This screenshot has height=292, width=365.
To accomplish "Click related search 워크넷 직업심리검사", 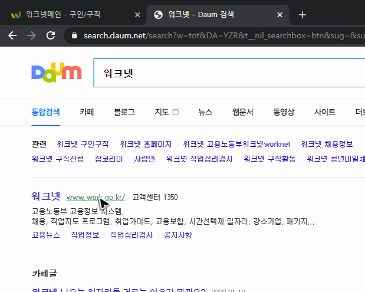I will (199, 159).
